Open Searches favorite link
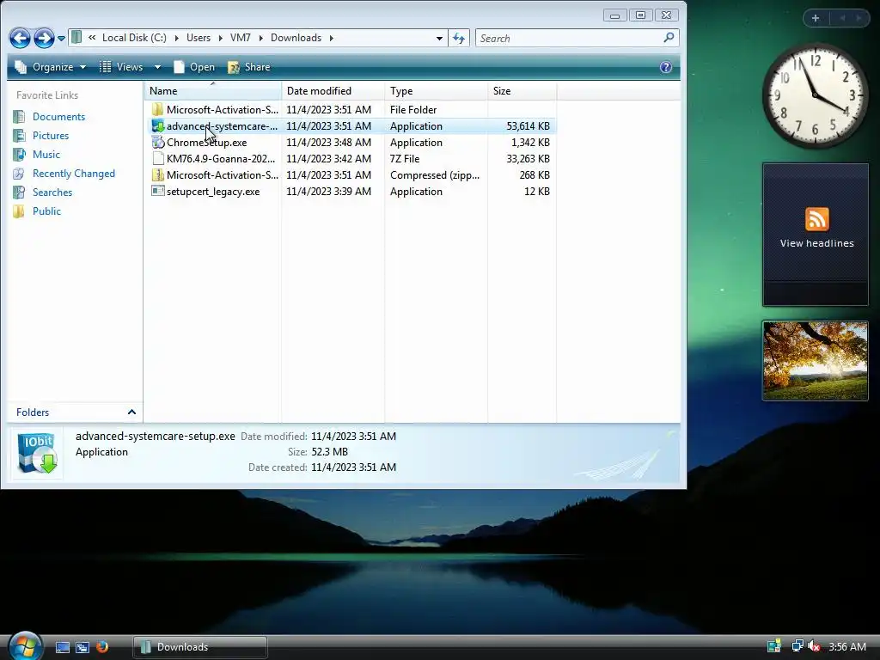 click(x=52, y=192)
